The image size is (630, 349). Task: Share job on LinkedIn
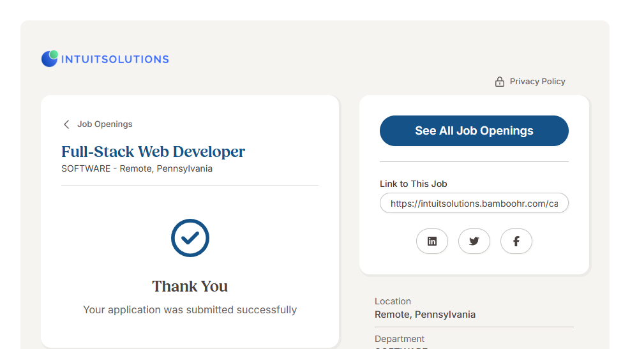(432, 241)
